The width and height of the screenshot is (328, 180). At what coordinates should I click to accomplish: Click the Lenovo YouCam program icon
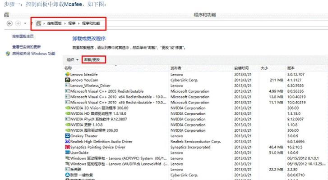67,80
